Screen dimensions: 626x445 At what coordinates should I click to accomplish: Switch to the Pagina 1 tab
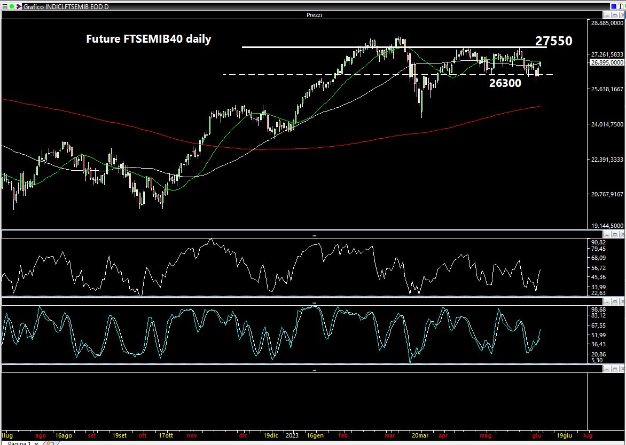(x=19, y=443)
